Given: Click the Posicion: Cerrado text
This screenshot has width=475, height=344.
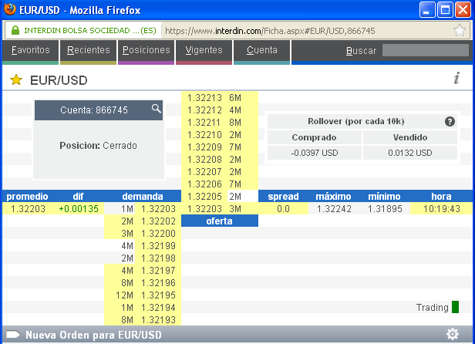Looking at the screenshot, I should tap(98, 146).
